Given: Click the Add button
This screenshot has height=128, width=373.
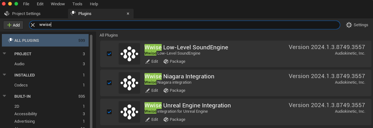Looking at the screenshot, I should [x=13, y=25].
